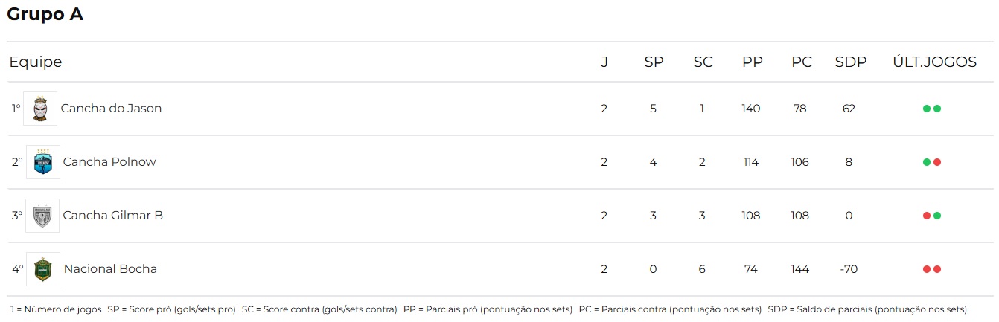This screenshot has height=322, width=999.
Task: Open the Cancha Polnow team name
Action: tap(109, 162)
